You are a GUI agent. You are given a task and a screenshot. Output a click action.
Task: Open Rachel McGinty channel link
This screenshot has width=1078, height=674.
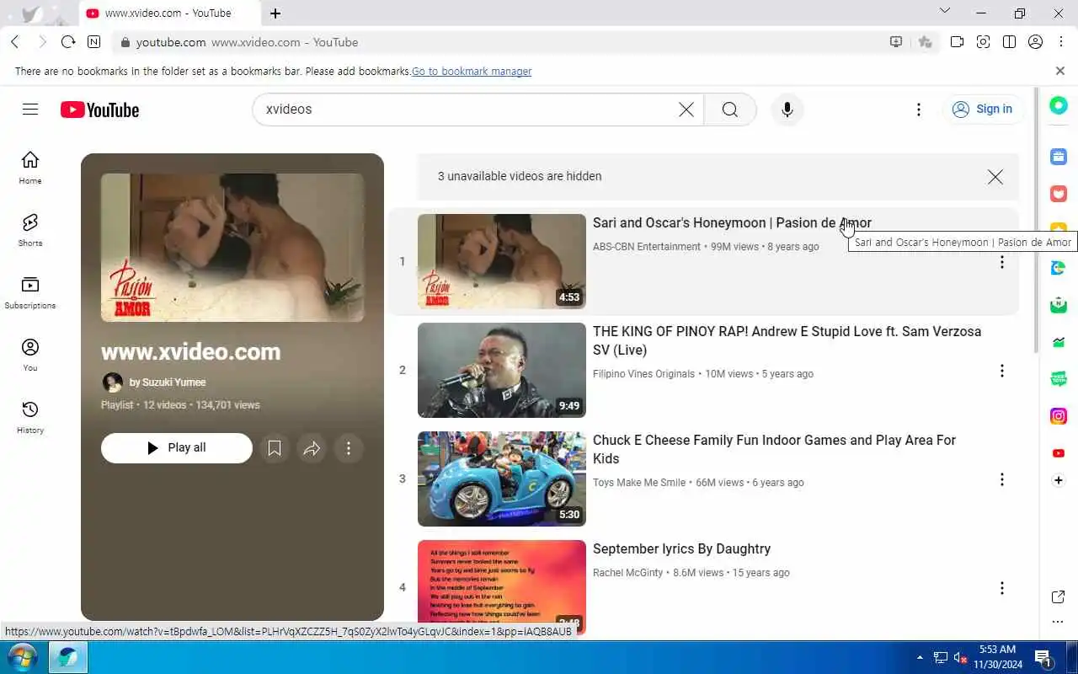click(628, 573)
